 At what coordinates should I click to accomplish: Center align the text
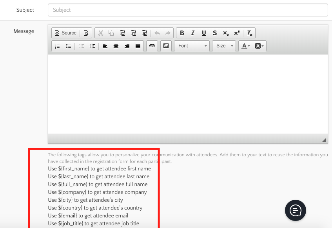coord(116,46)
